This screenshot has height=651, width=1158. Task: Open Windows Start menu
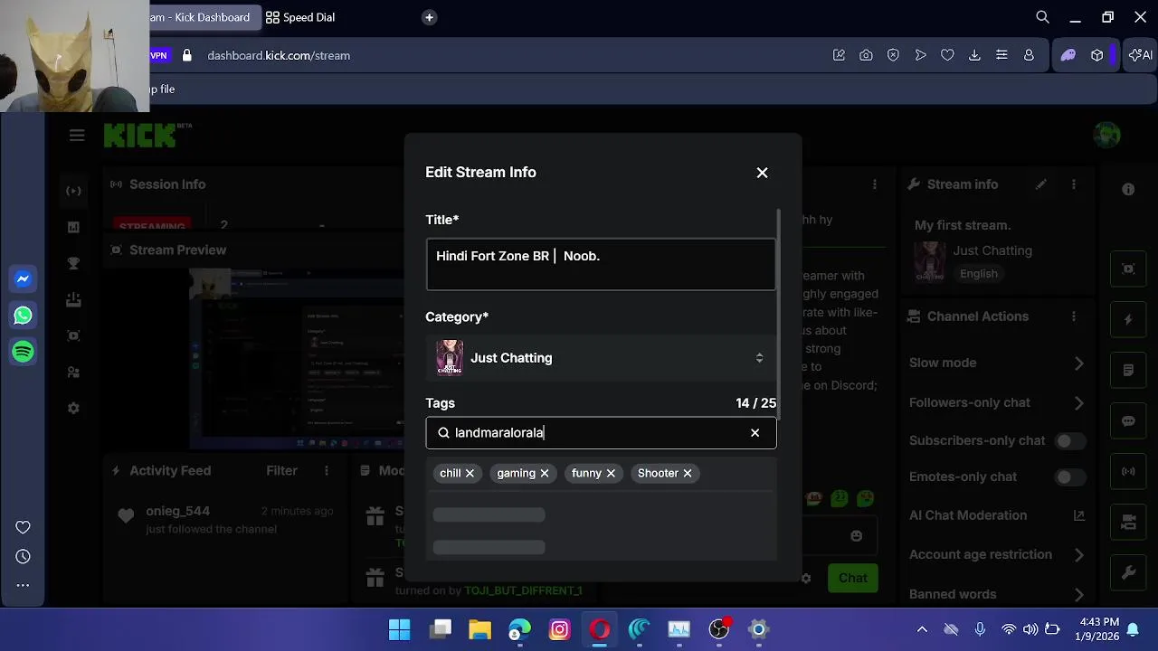[399, 629]
